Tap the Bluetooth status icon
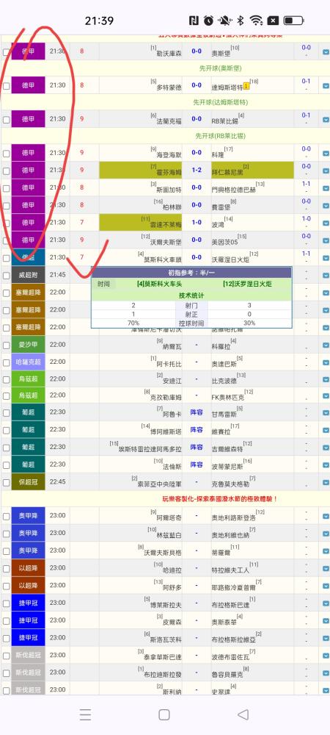330x735 pixels. tap(241, 21)
